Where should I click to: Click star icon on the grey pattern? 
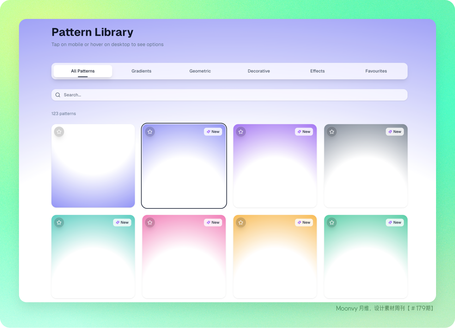332,132
